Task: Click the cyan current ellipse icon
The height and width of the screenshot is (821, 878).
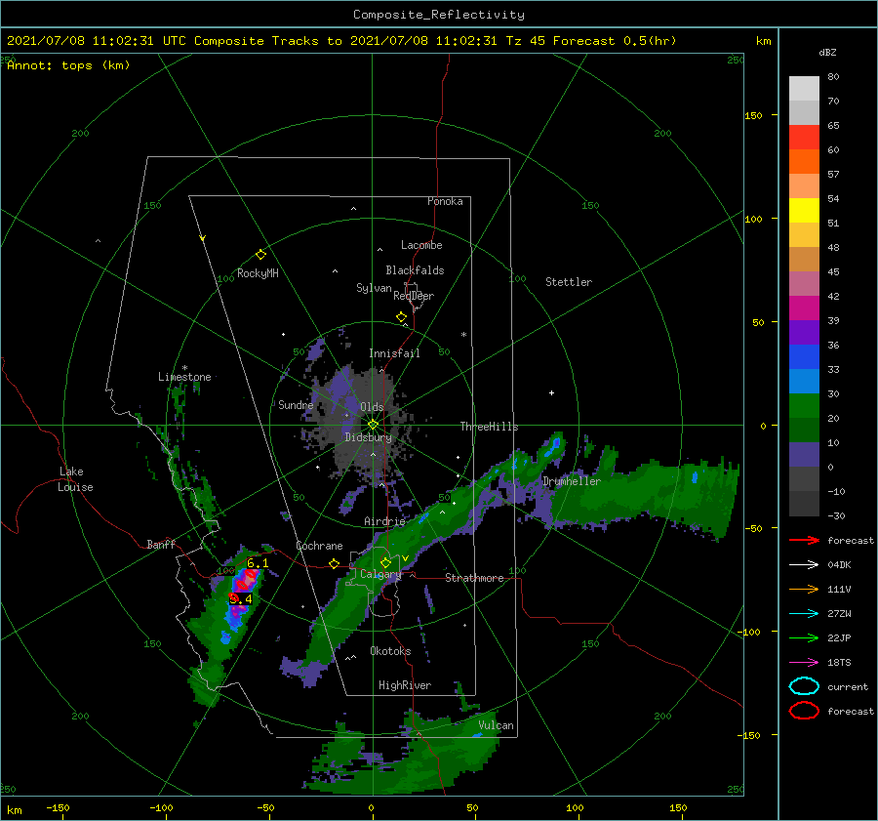Action: point(804,686)
